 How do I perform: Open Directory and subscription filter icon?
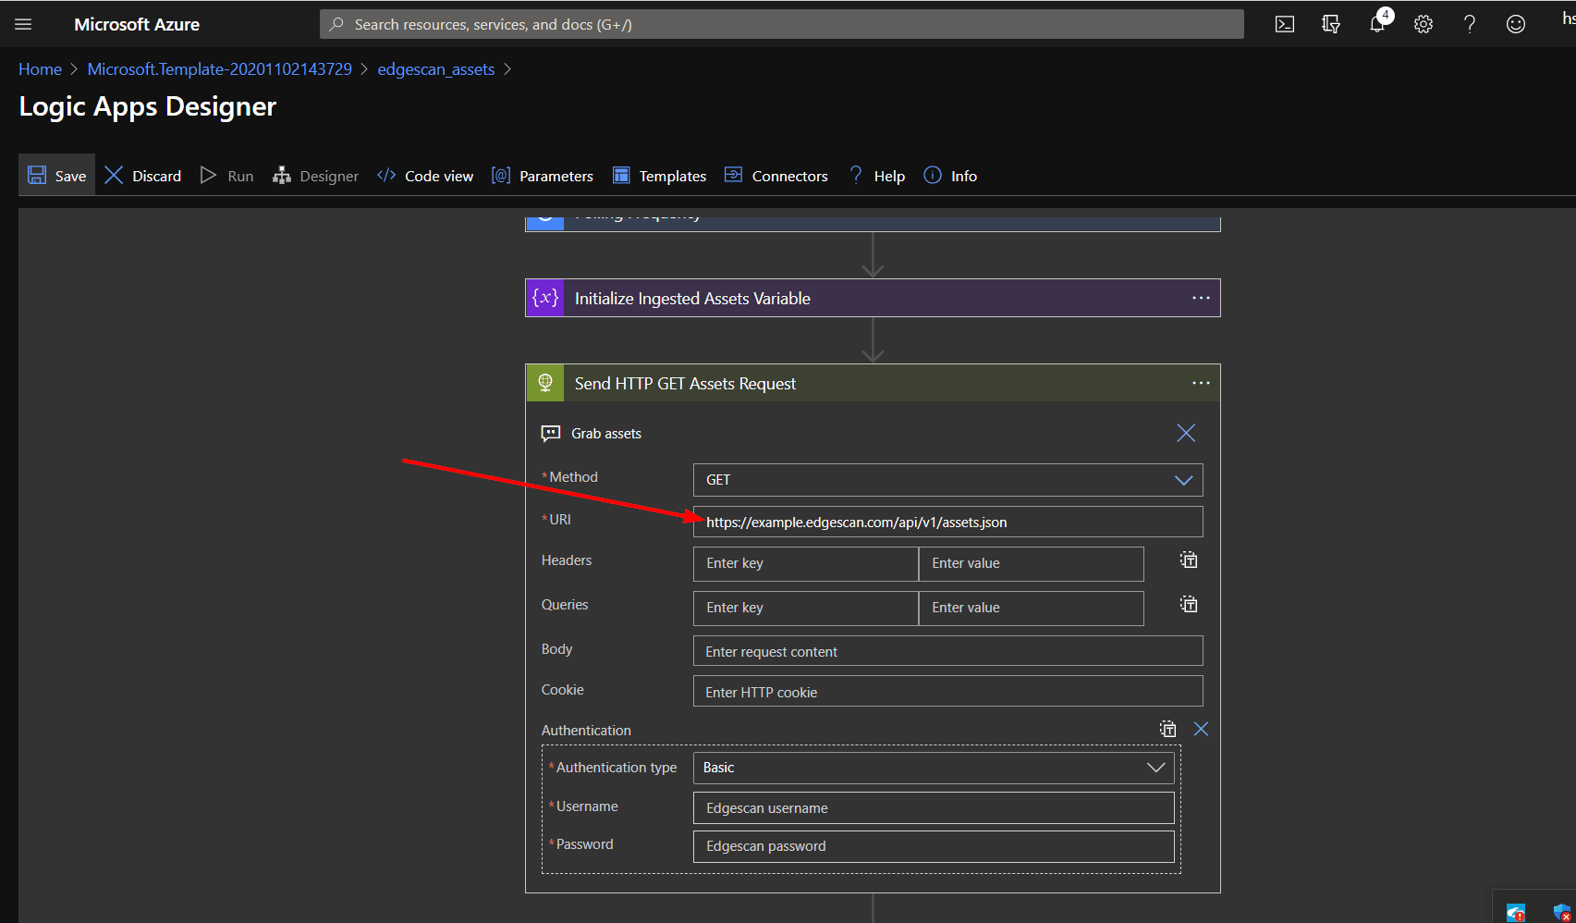1331,24
